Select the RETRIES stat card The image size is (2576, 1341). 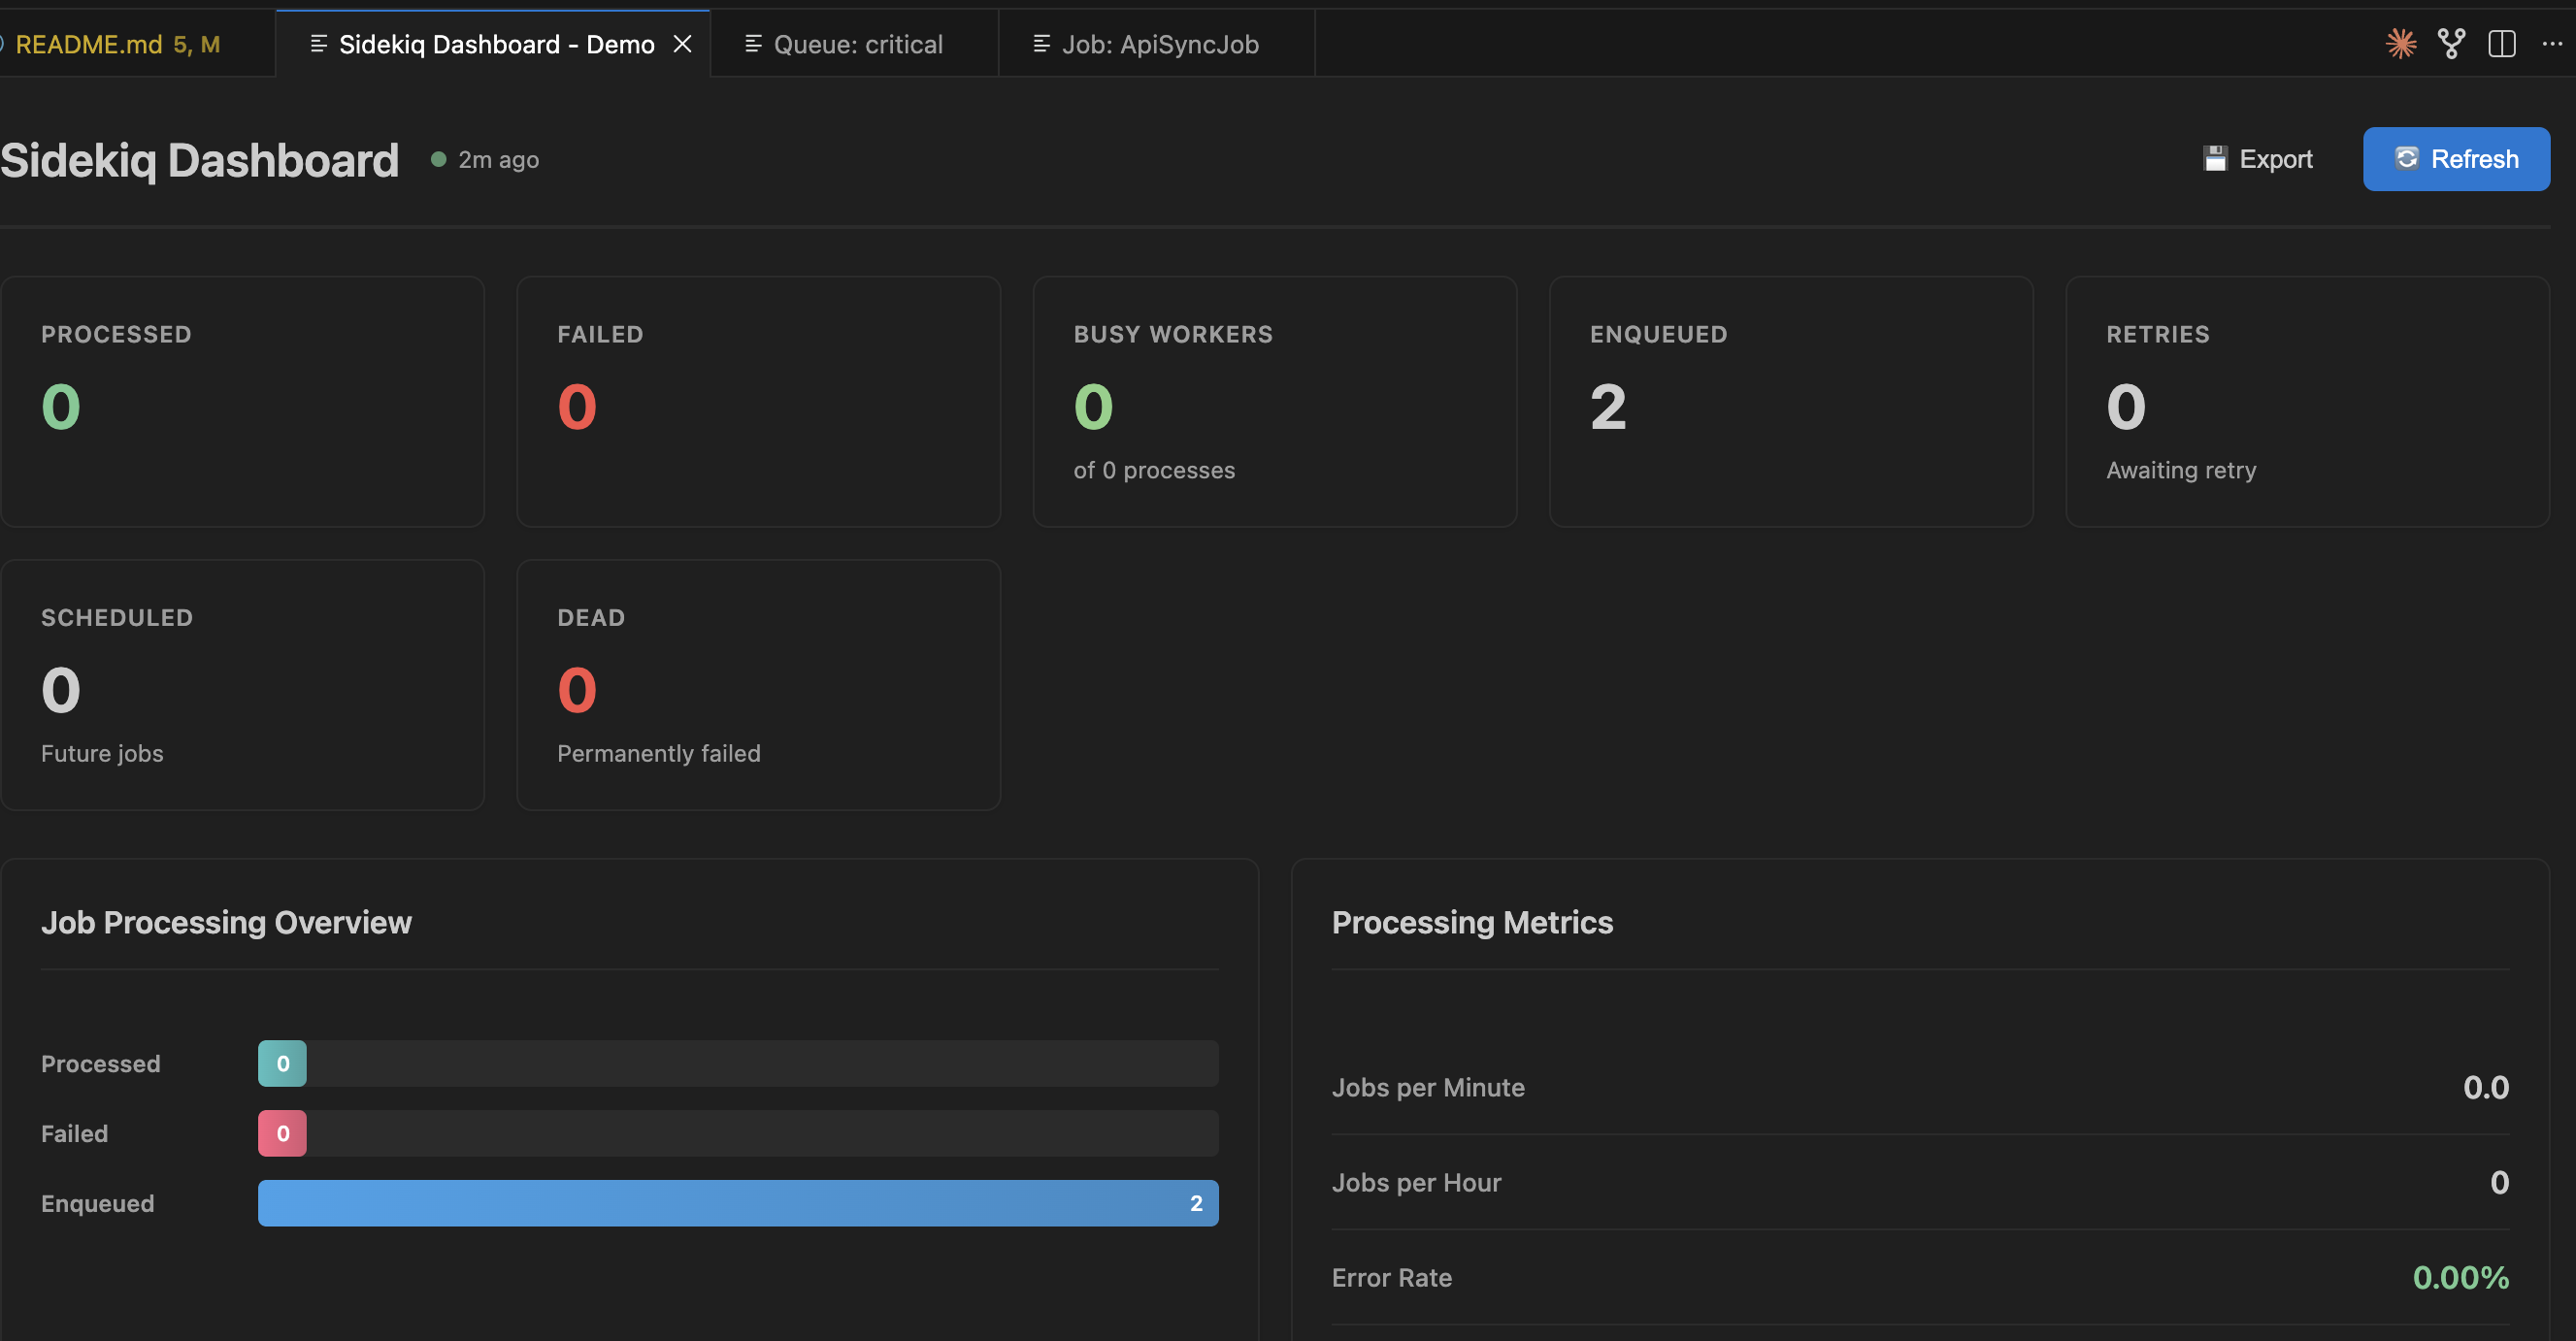coord(2307,400)
